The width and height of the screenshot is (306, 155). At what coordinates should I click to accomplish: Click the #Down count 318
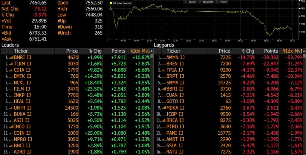click(99, 27)
